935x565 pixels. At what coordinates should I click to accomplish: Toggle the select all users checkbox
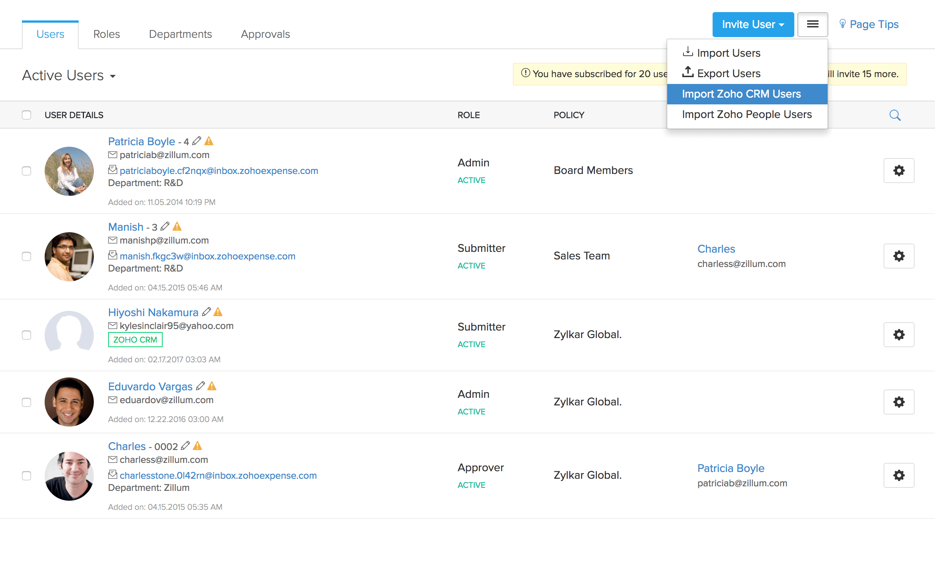(27, 115)
